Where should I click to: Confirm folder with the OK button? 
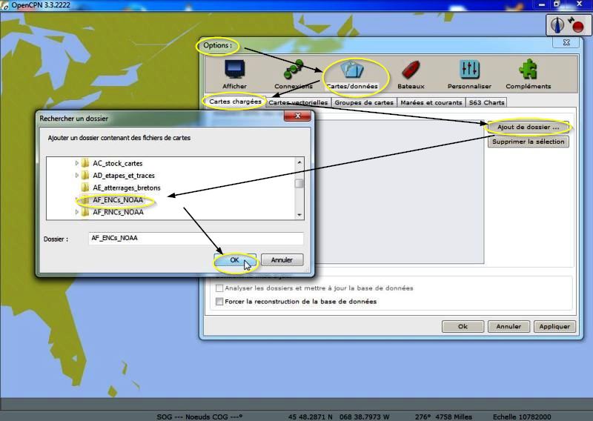point(235,260)
